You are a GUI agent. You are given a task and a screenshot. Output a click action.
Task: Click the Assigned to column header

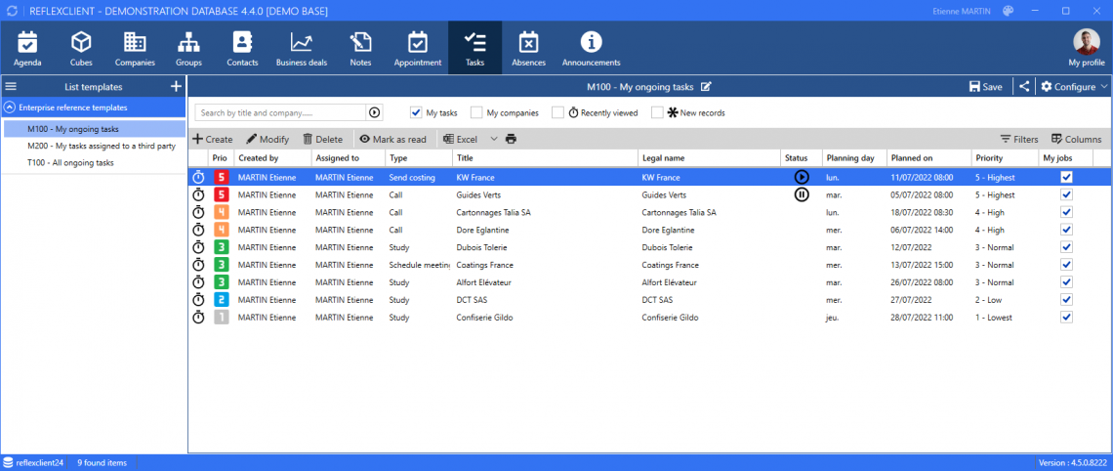(x=349, y=157)
